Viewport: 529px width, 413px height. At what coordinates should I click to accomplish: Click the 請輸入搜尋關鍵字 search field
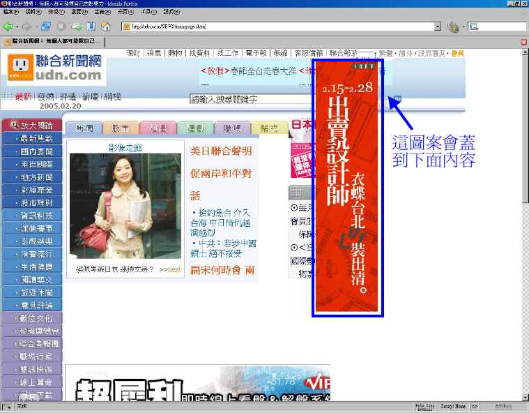click(x=250, y=99)
